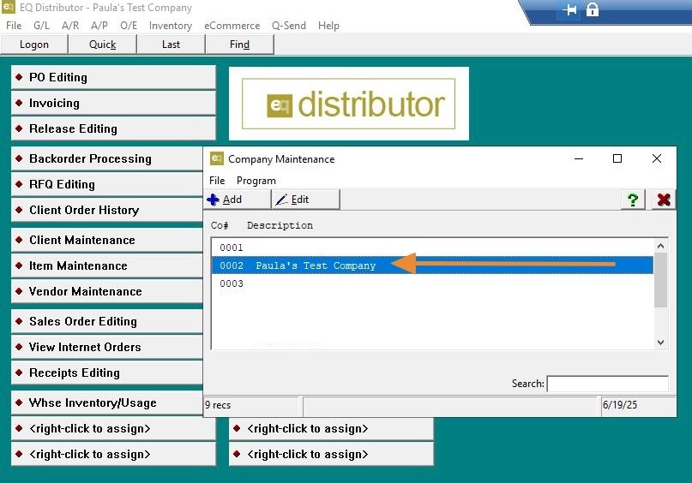Open the G/L menu
The image size is (692, 483).
41,26
